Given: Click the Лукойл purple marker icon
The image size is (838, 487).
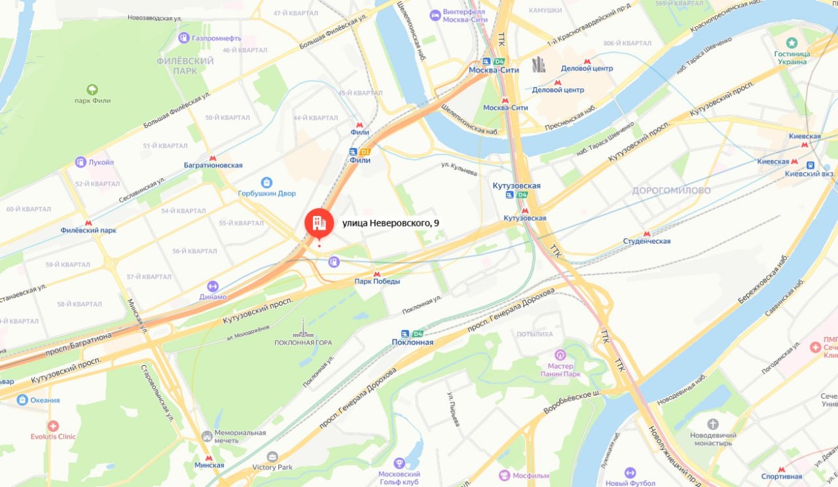Looking at the screenshot, I should 81,162.
